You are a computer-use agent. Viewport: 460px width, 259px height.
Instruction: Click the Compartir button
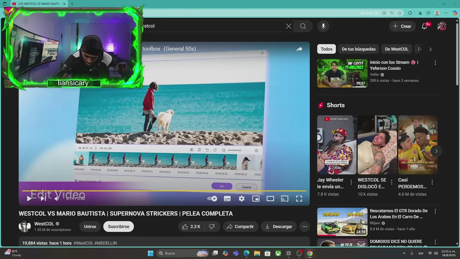[x=240, y=227]
